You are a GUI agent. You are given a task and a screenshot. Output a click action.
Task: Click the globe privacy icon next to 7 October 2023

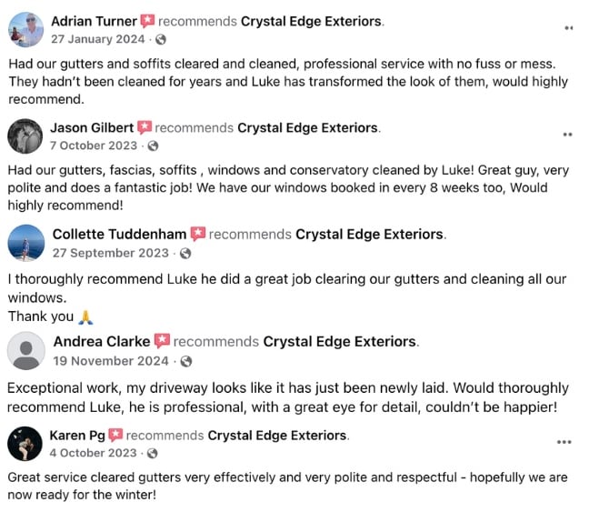point(153,146)
